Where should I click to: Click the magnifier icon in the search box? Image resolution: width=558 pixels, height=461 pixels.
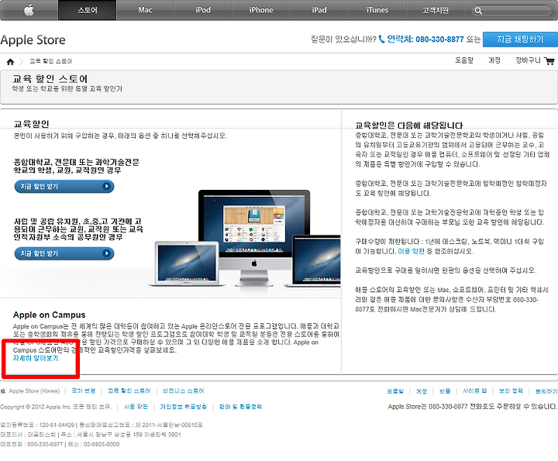[x=478, y=11]
